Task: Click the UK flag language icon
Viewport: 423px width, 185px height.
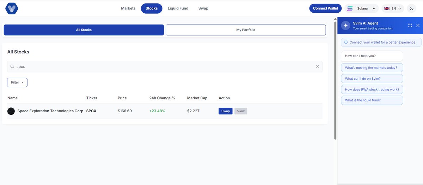Action: point(387,8)
